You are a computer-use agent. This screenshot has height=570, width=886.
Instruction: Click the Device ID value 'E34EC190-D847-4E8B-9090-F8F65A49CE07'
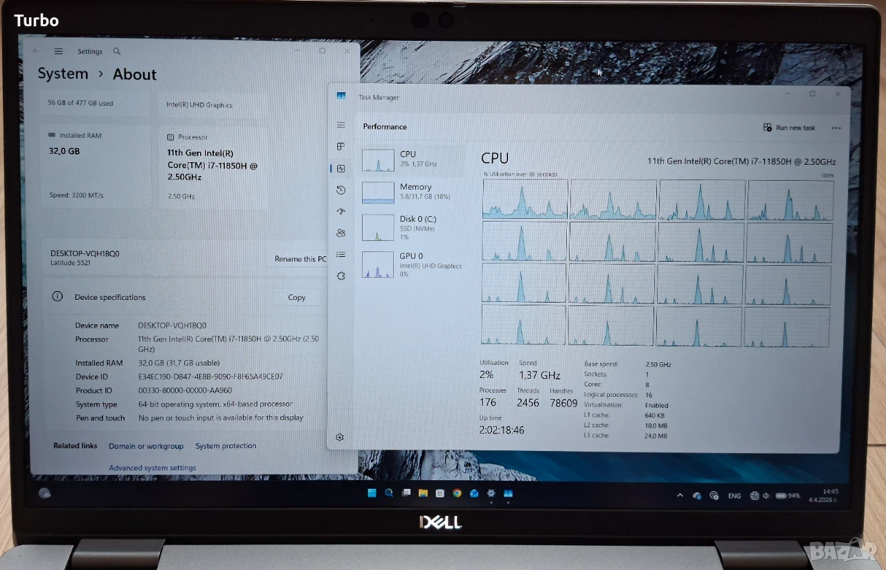point(210,377)
